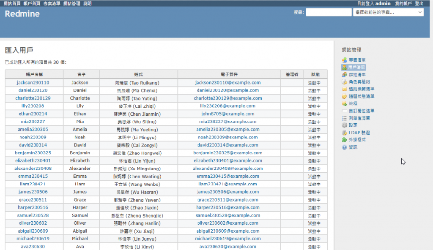Click the 資訊 info icon in the sidebar
Screen dimensions: 433x250
click(344, 147)
